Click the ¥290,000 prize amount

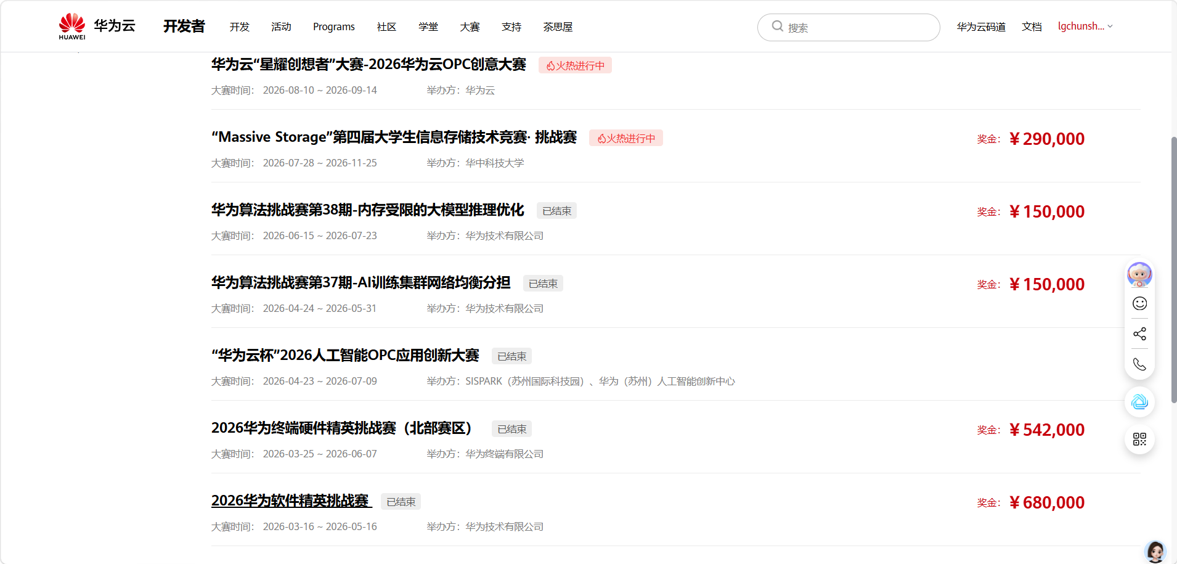tap(1046, 139)
